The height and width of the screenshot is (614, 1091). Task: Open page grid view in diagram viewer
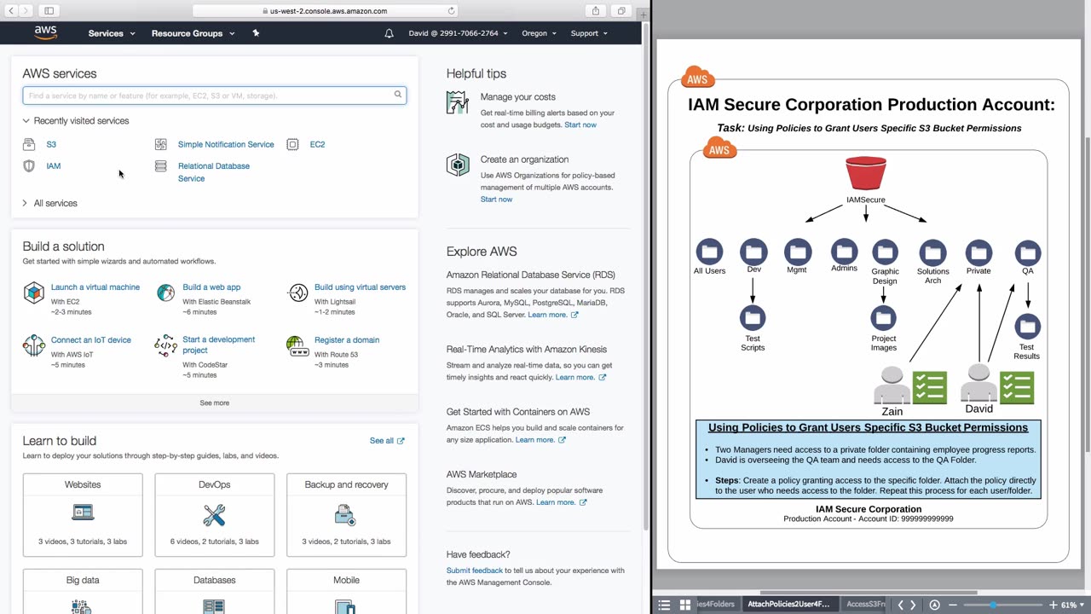(x=684, y=605)
